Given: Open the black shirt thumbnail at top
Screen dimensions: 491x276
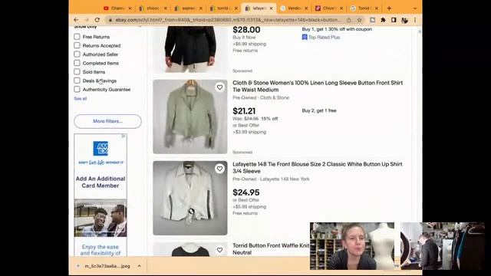Looking at the screenshot, I should [190, 49].
